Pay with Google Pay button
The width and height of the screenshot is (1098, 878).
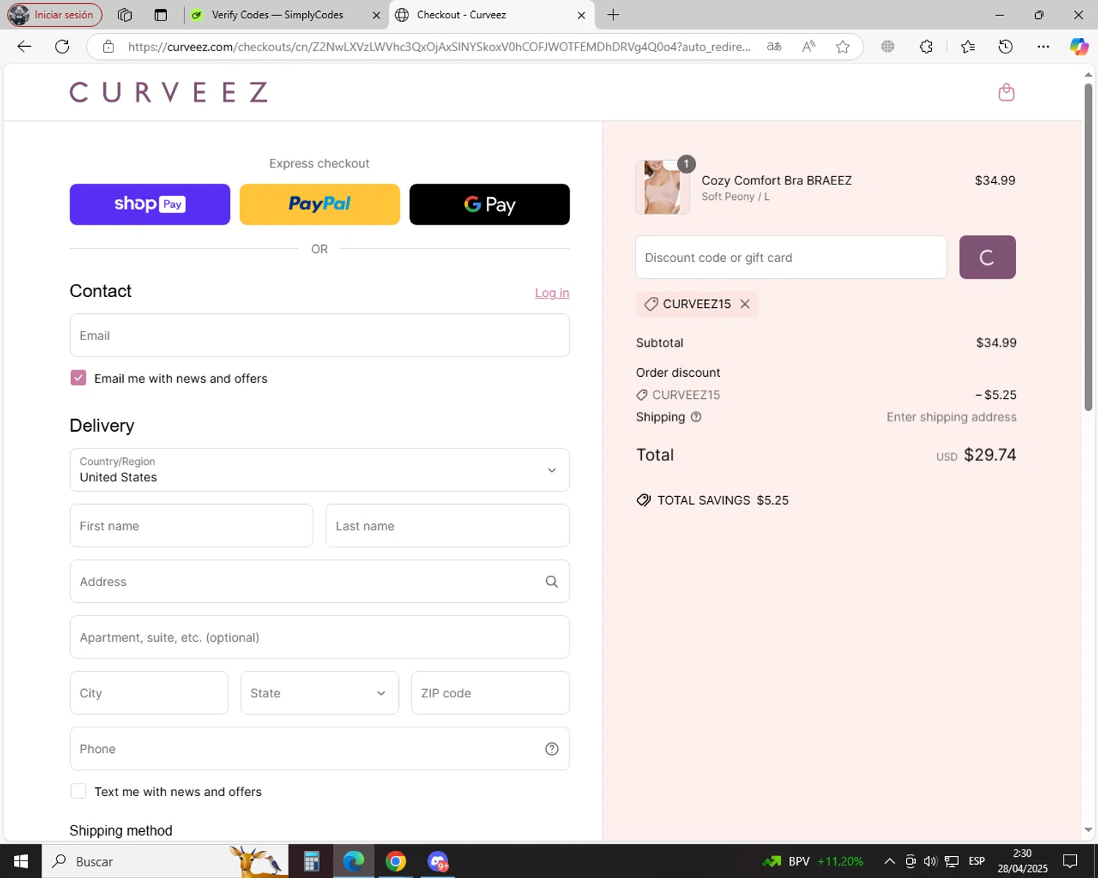(x=490, y=204)
